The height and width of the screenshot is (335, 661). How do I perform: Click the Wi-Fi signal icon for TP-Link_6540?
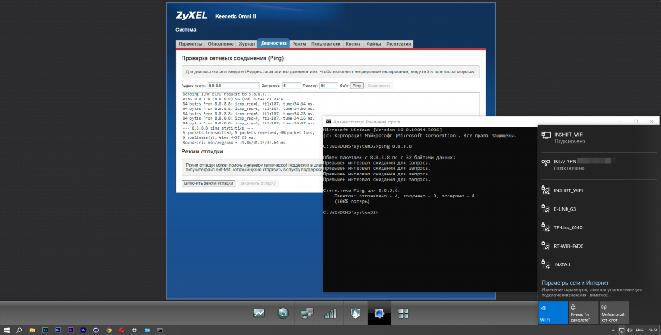pos(546,227)
